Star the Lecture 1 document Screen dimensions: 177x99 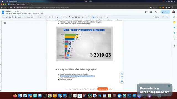pyautogui.click(x=15, y=11)
